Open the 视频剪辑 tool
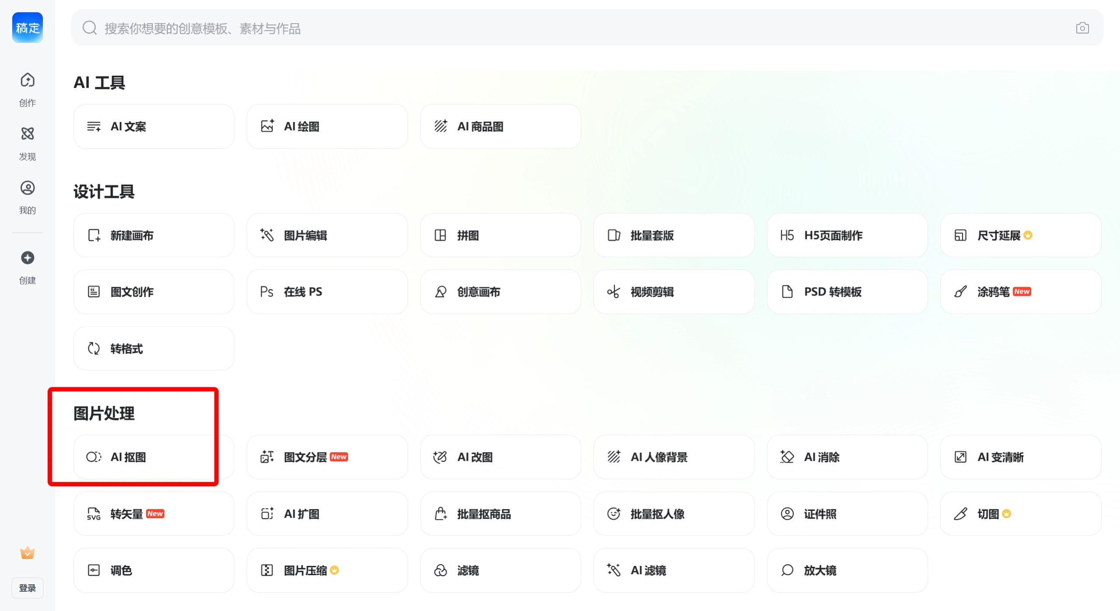The width and height of the screenshot is (1120, 611). [x=674, y=292]
